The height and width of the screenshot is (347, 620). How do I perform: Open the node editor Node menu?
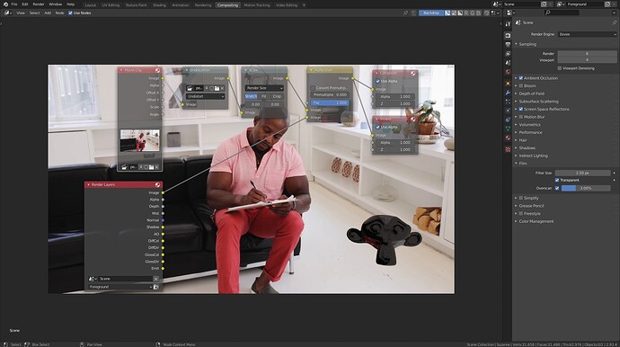(59, 13)
